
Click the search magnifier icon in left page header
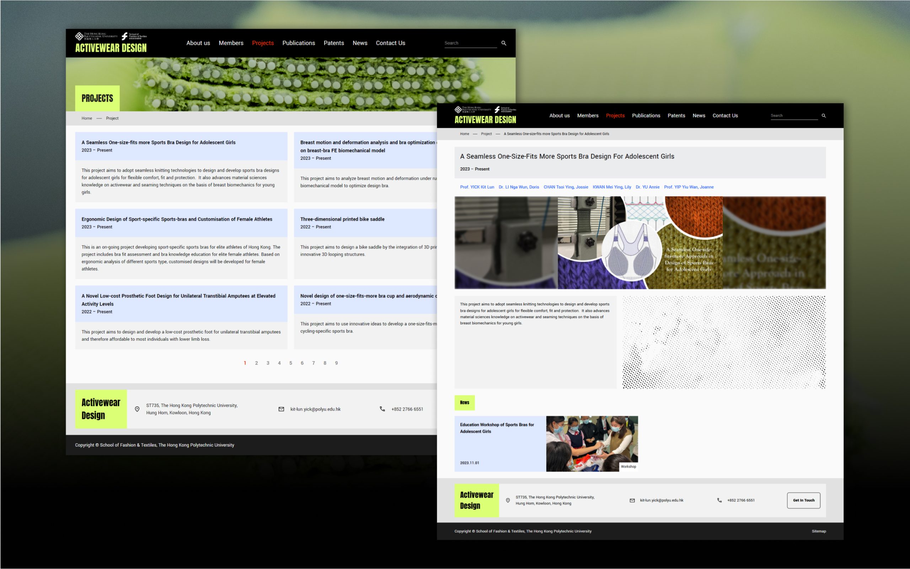tap(504, 43)
